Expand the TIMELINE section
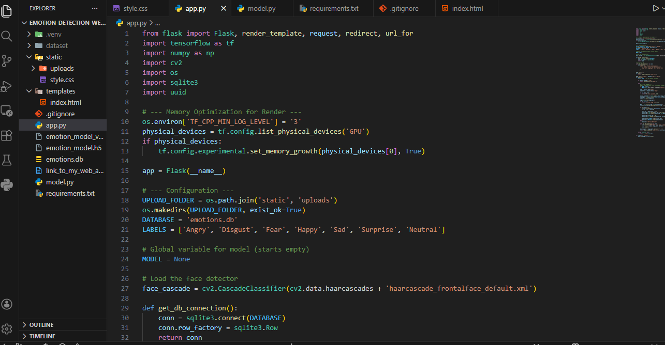The height and width of the screenshot is (345, 665). click(x=42, y=336)
